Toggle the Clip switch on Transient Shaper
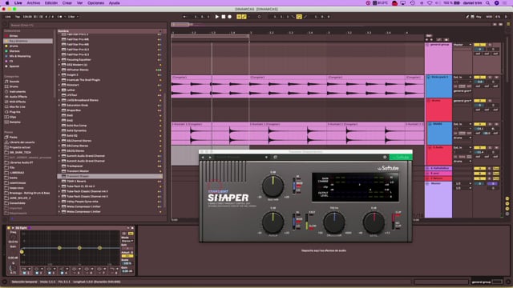This screenshot has width=513, height=288. [x=394, y=222]
